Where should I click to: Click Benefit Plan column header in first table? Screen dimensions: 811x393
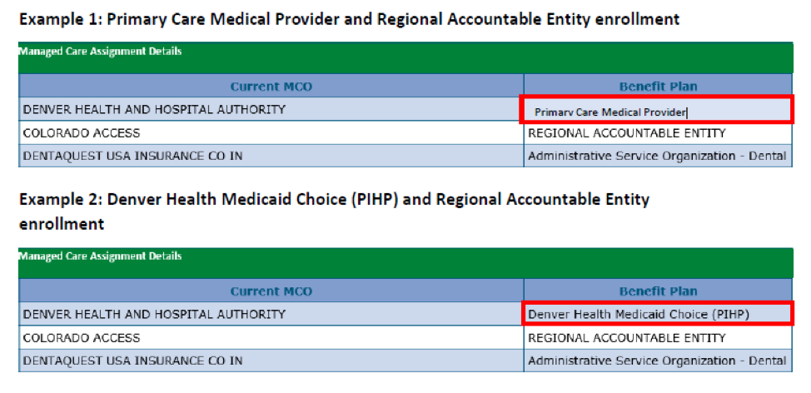pos(658,87)
